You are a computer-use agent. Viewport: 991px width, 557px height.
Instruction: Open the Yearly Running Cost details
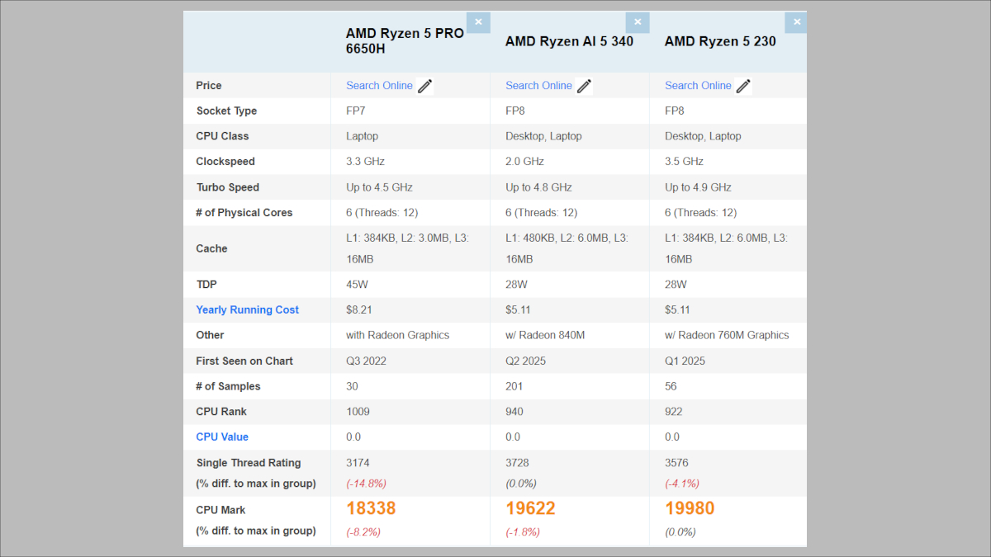(247, 309)
